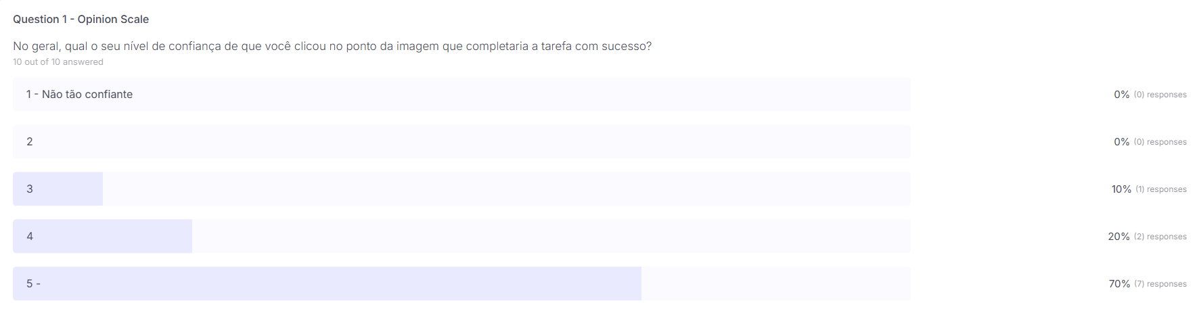Image resolution: width=1197 pixels, height=311 pixels.
Task: Click the 70% percentage value
Action: coord(1119,284)
